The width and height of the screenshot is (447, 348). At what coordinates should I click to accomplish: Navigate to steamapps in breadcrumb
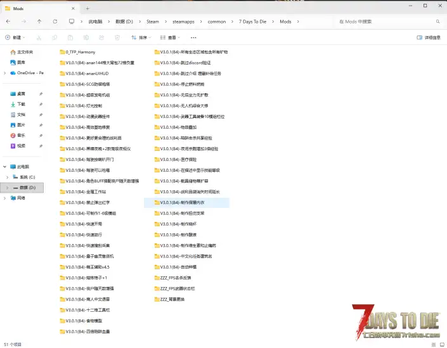pyautogui.click(x=183, y=22)
